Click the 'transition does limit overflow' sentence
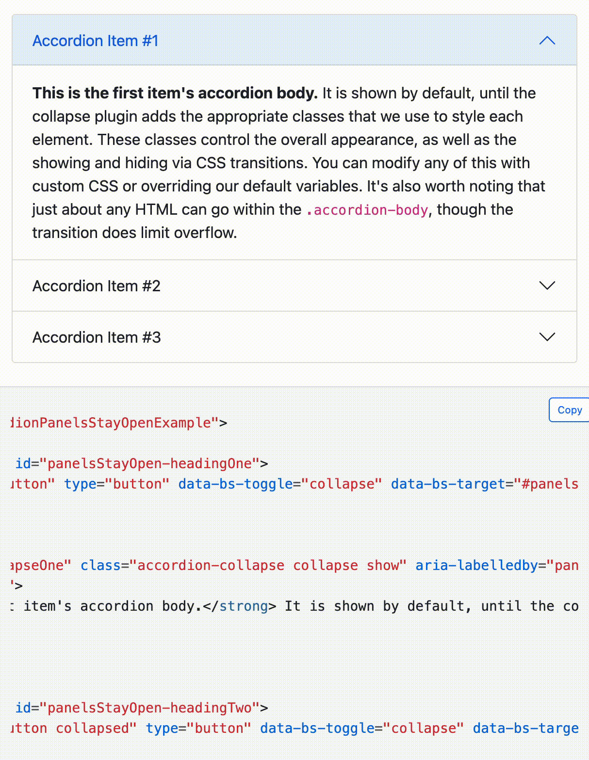 point(135,233)
